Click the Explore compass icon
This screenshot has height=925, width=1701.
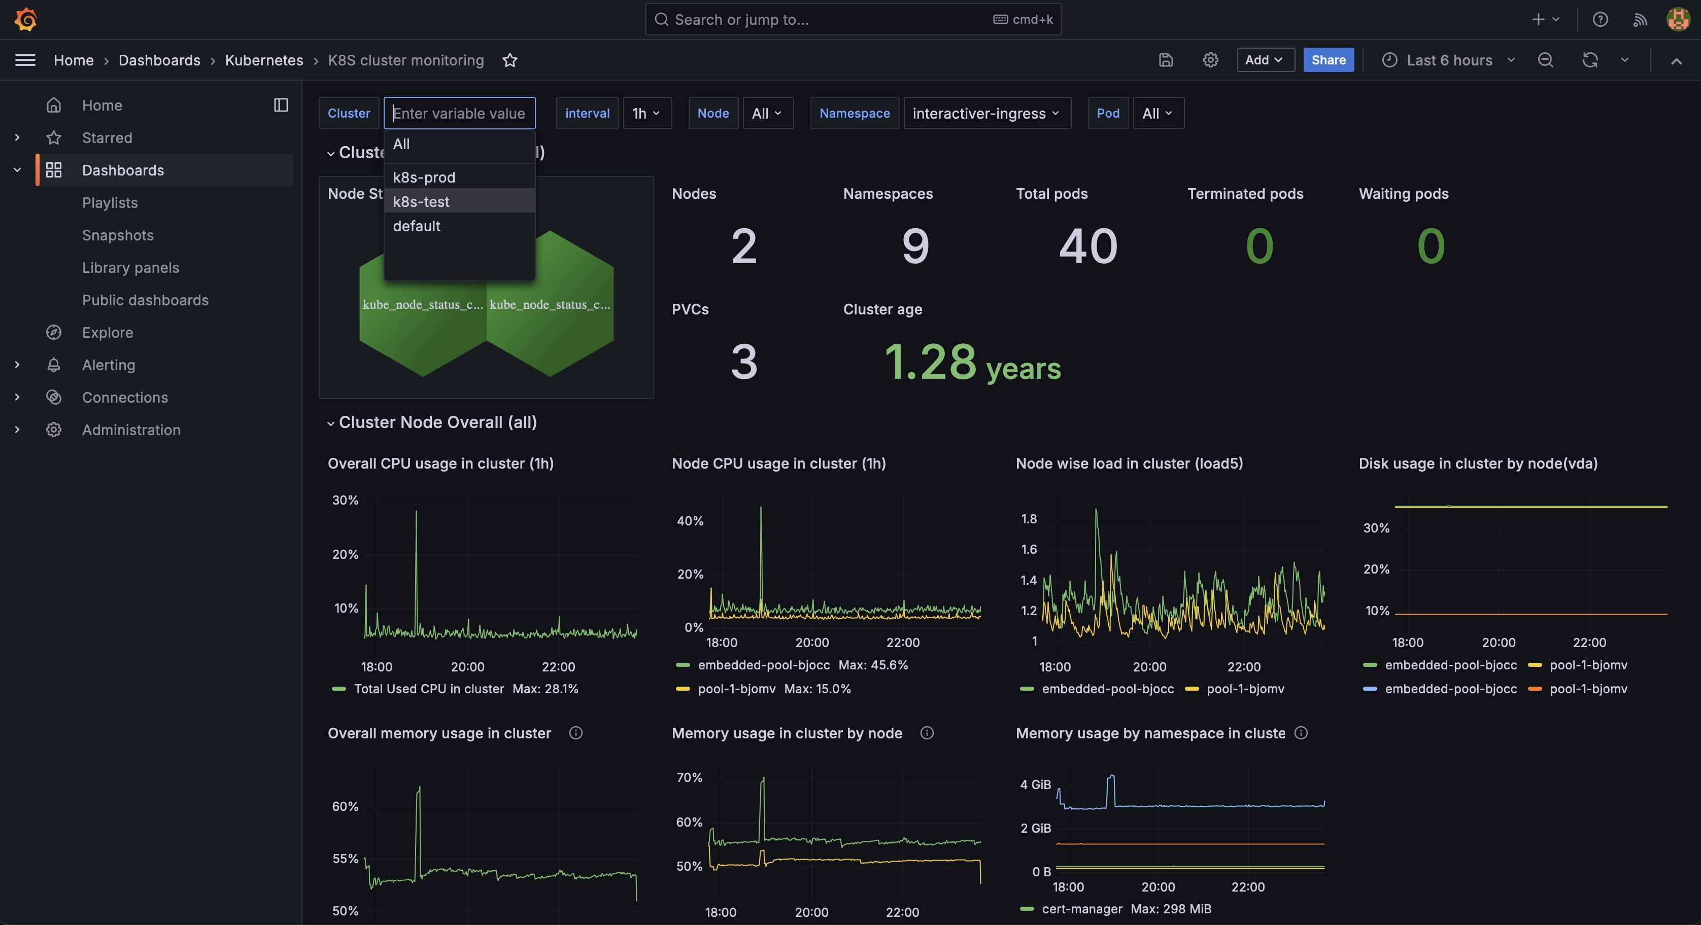click(x=54, y=333)
